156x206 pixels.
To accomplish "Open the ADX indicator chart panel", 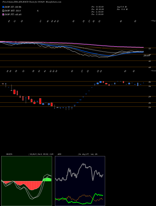I will [x=80, y=181].
